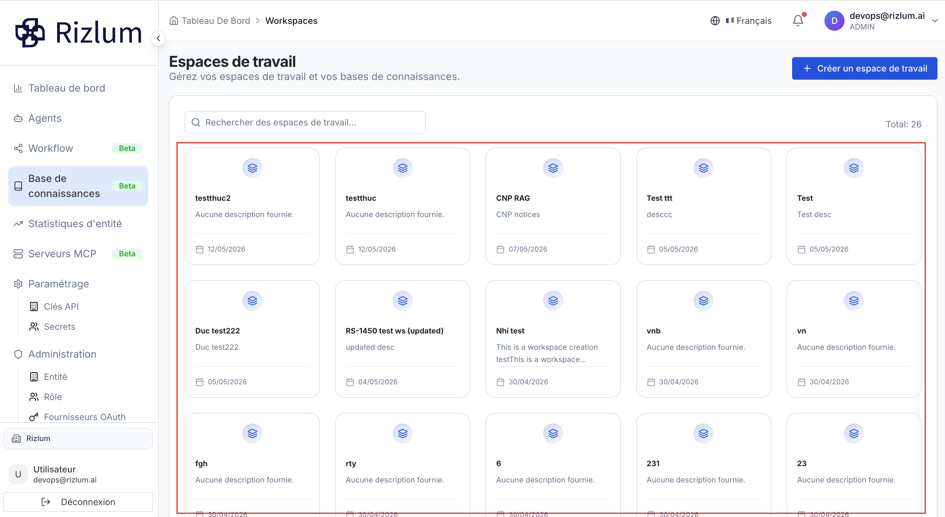The height and width of the screenshot is (517, 945).
Task: Open RS-1450 test ws (updated) title
Action: tap(394, 331)
